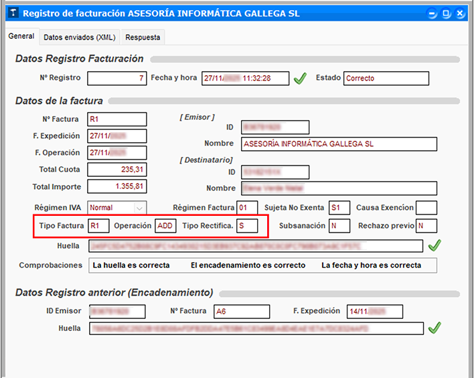
Task: Click the '[ Destinatario]' label
Action: click(206, 160)
